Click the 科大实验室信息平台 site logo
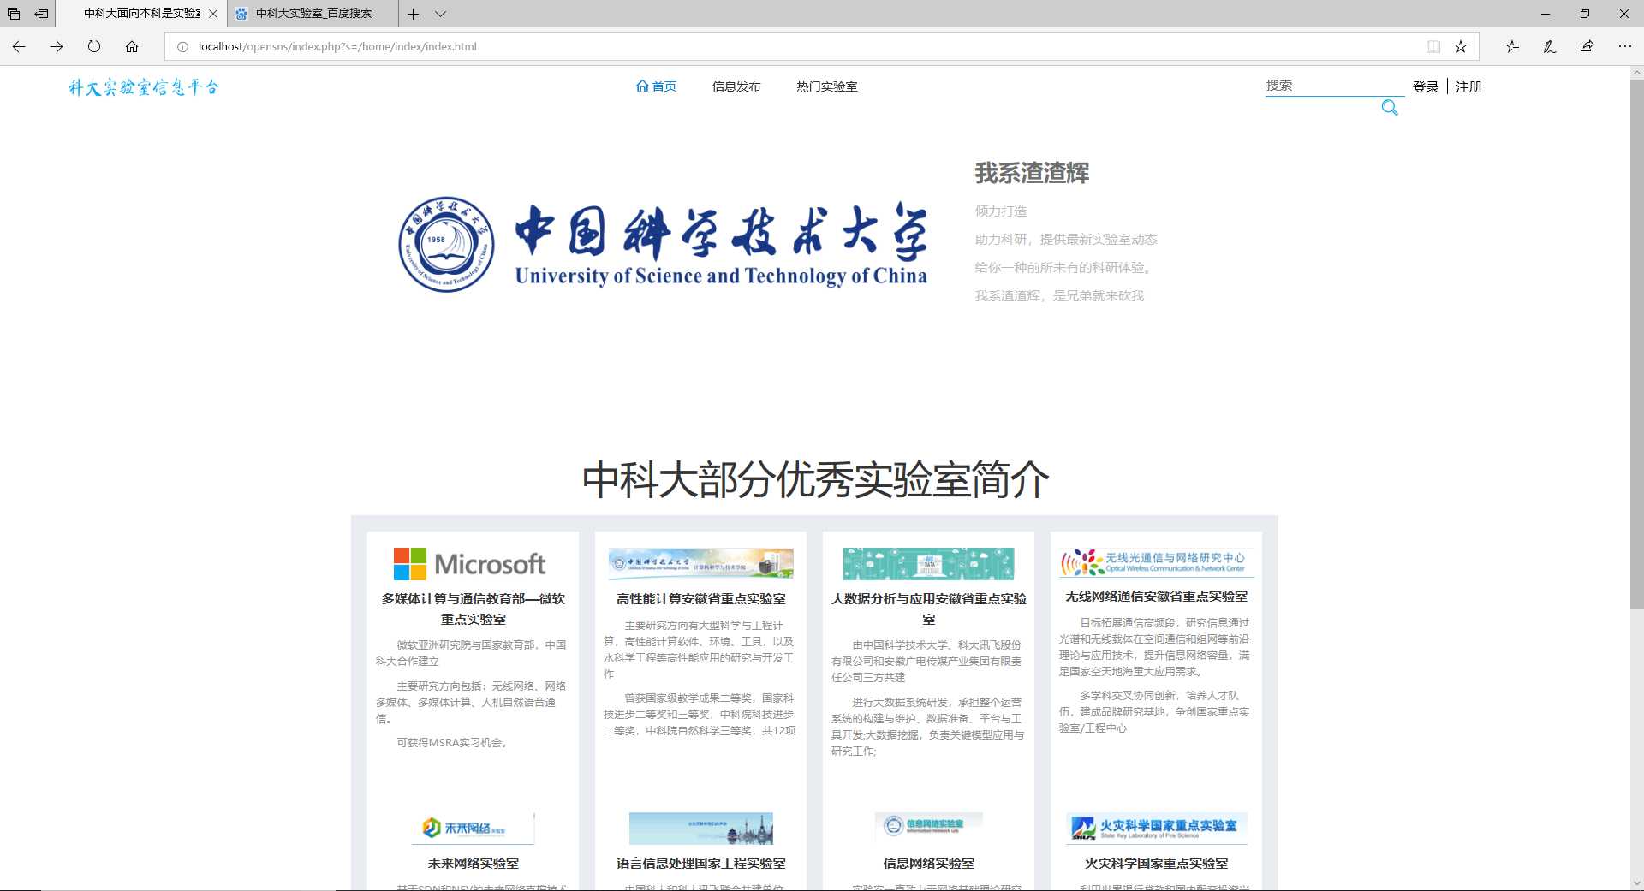Viewport: 1644px width, 891px height. pyautogui.click(x=144, y=87)
